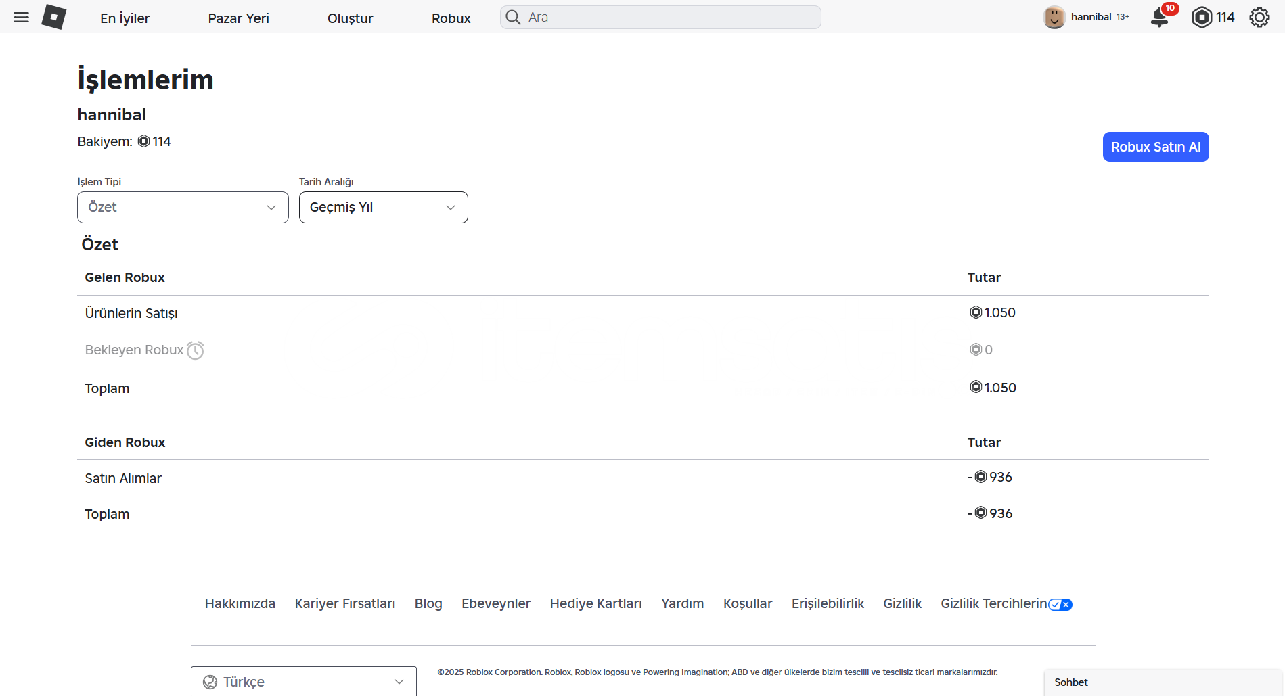This screenshot has height=696, width=1285.
Task: Click the Giden Robux section header
Action: pyautogui.click(x=125, y=442)
